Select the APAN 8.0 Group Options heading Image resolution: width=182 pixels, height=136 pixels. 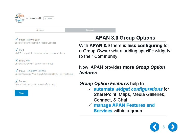click(x=125, y=38)
